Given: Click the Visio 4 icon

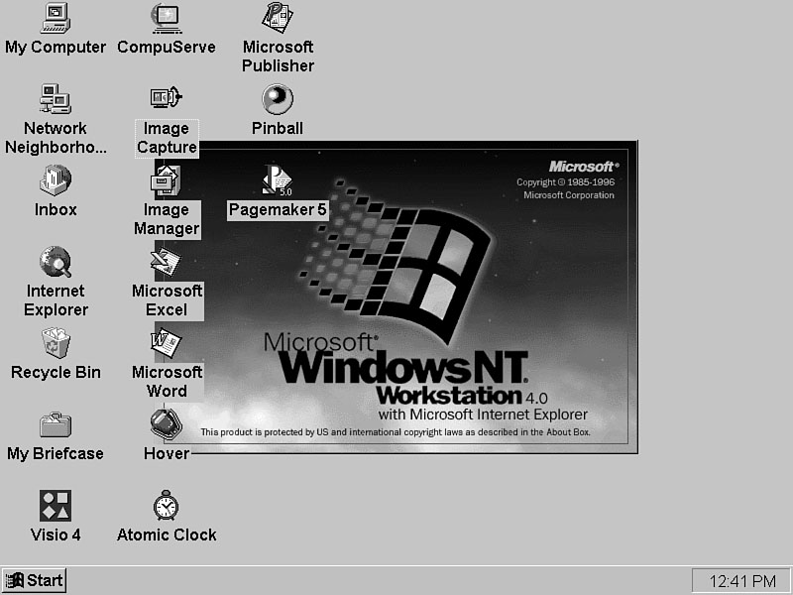Looking at the screenshot, I should pos(56,506).
